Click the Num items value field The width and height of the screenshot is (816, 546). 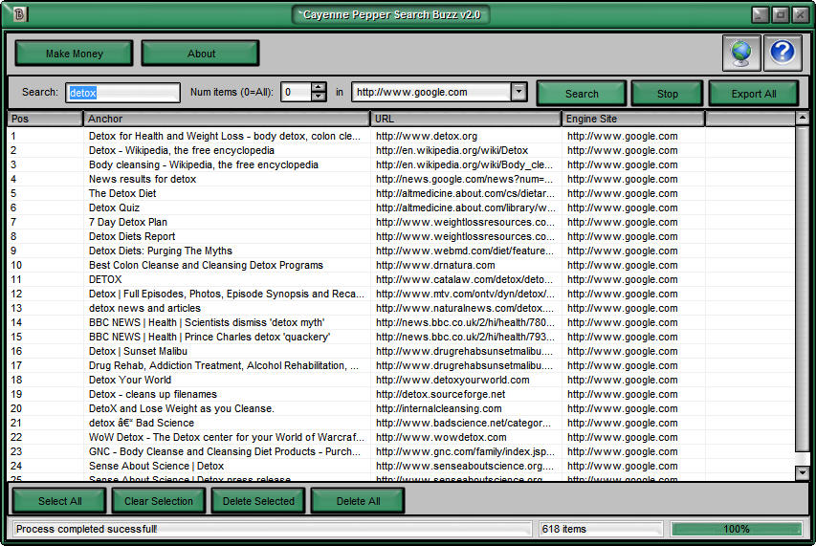(x=296, y=92)
